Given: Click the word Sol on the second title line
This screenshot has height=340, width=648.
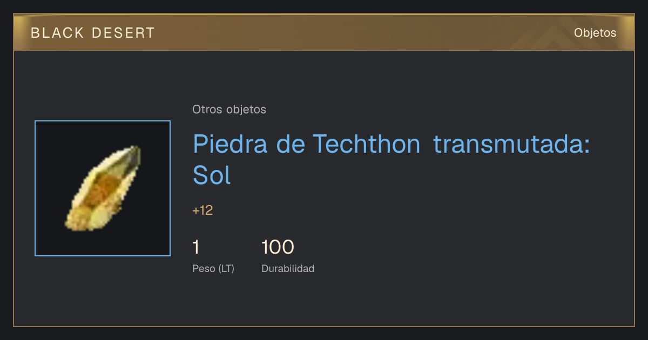Looking at the screenshot, I should [212, 174].
